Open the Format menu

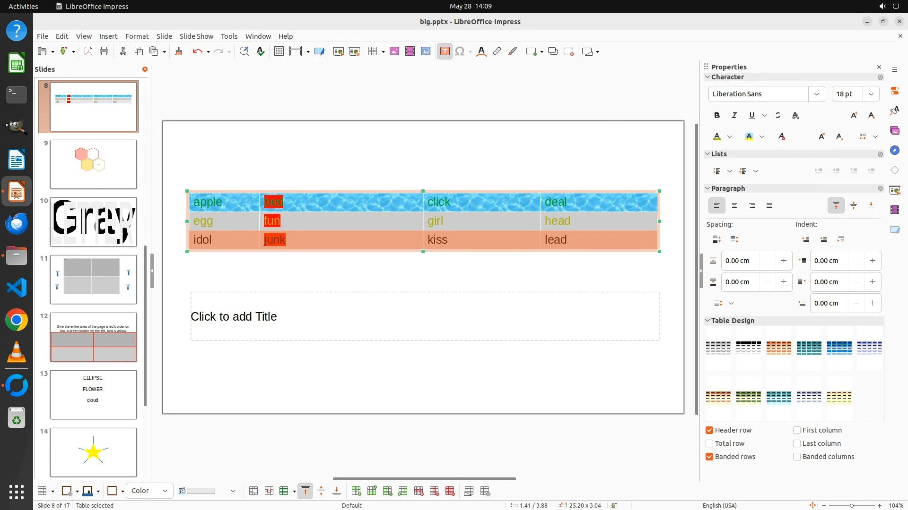137,36
